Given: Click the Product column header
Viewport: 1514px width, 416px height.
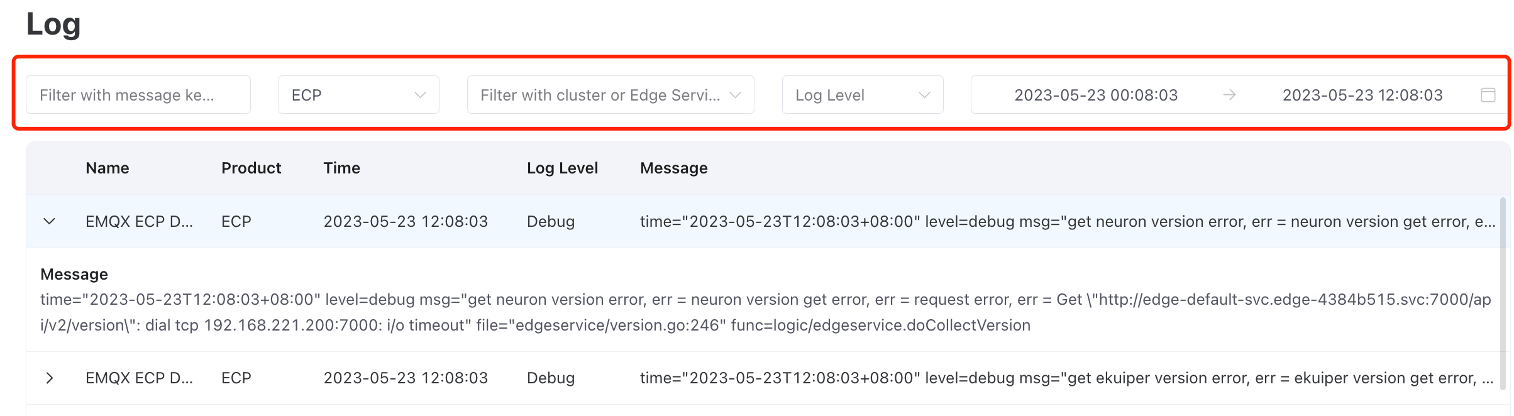Looking at the screenshot, I should pyautogui.click(x=251, y=168).
